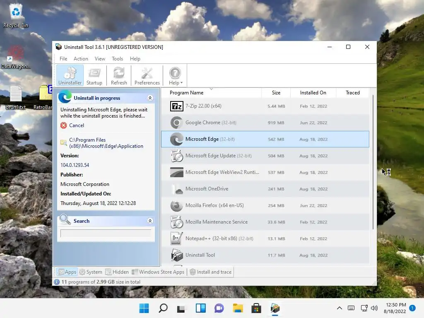Click the info icon in status bar
The width and height of the screenshot is (424, 318).
57,282
